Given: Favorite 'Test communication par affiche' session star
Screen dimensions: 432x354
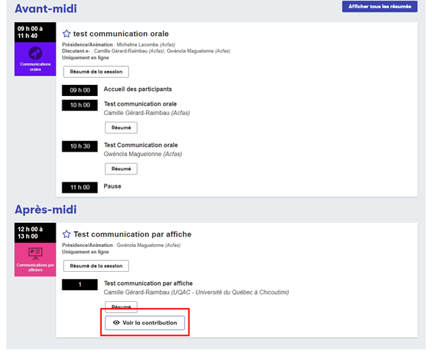Looking at the screenshot, I should tap(67, 235).
